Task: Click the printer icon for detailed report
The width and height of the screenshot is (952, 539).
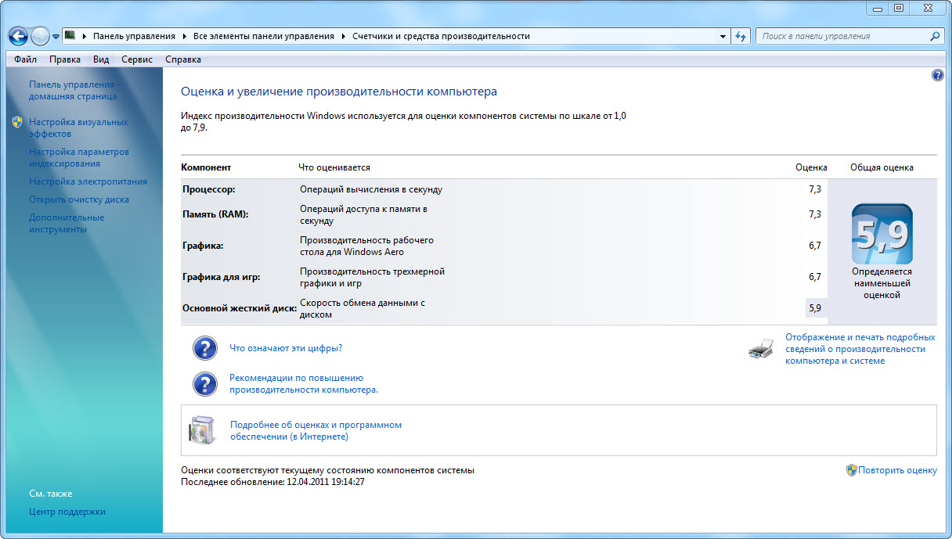Action: tap(762, 349)
